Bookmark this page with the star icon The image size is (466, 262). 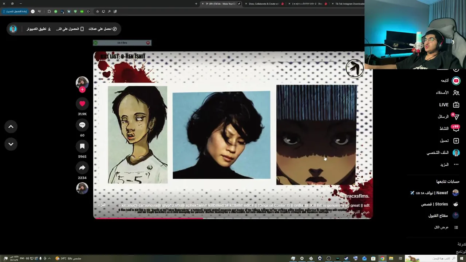click(x=97, y=11)
